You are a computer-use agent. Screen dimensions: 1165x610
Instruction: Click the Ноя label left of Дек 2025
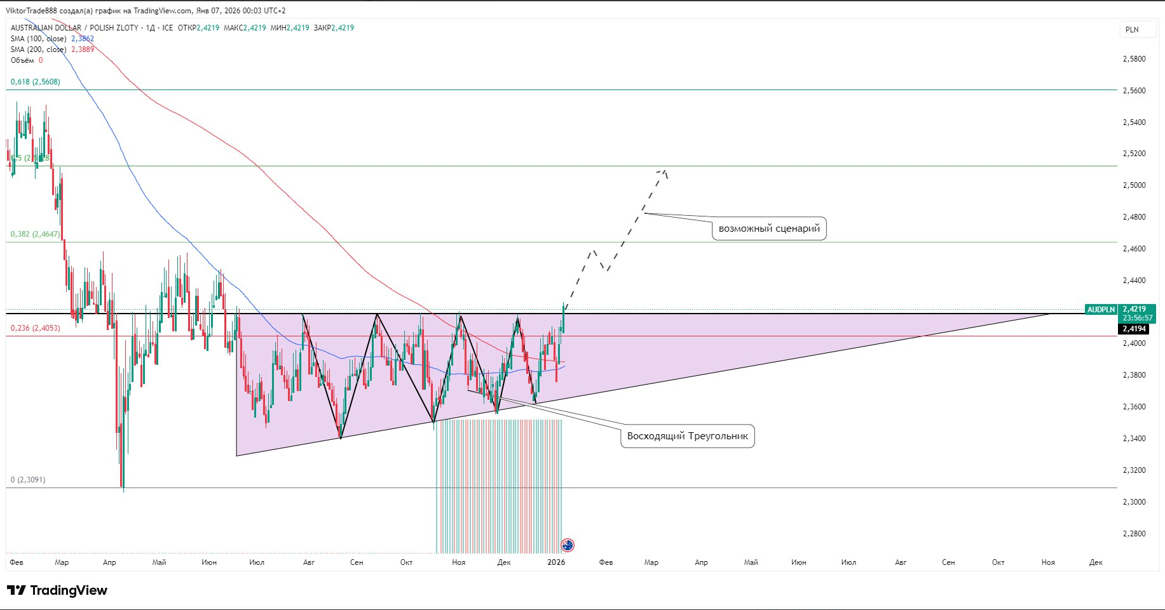tap(458, 562)
